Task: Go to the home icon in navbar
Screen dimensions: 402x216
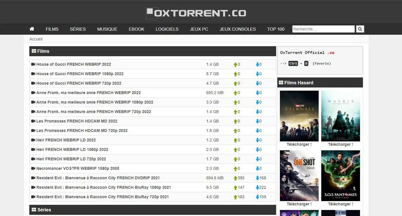Action: tap(32, 29)
